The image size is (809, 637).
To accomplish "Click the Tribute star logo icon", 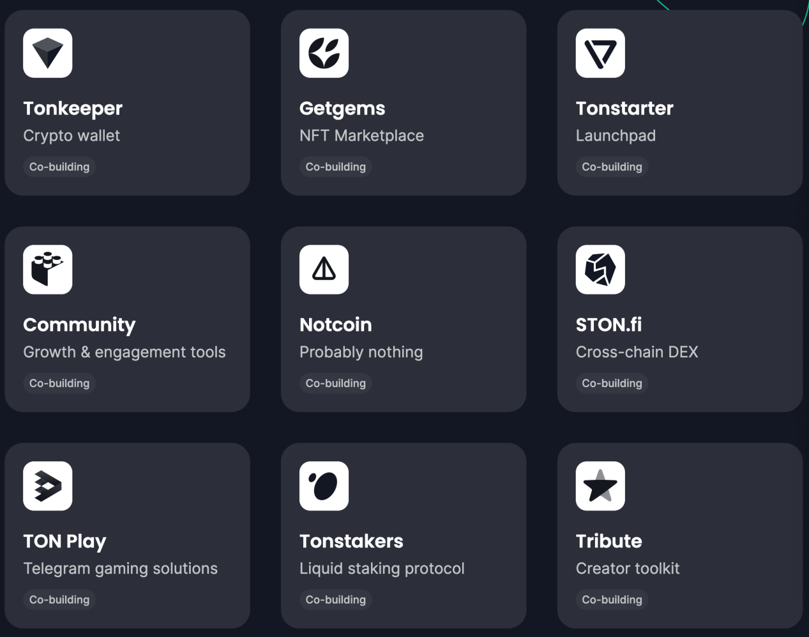I will pyautogui.click(x=600, y=486).
